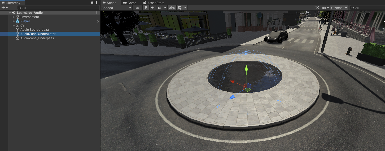Open the scene effects dropdown arrow

165,8
